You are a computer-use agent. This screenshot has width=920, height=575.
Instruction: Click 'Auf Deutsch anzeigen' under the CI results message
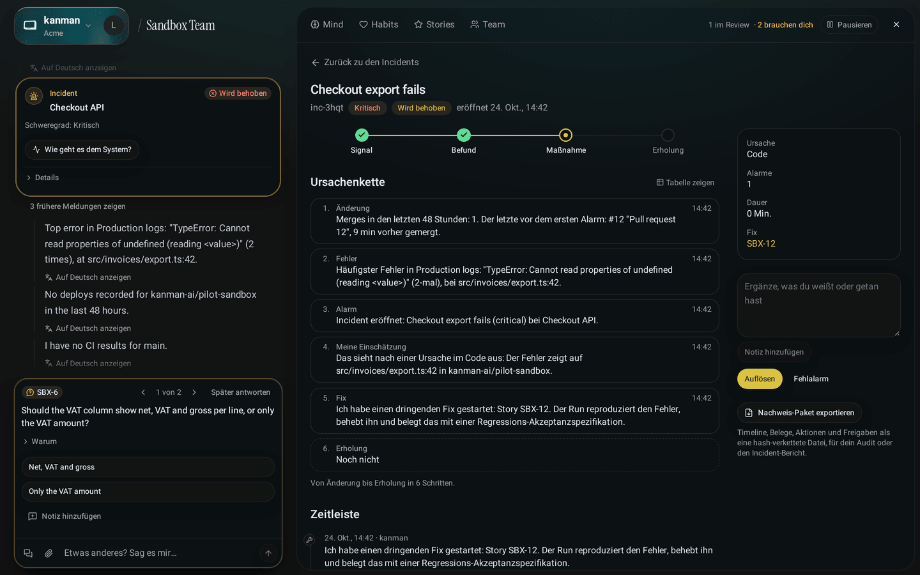[88, 364]
